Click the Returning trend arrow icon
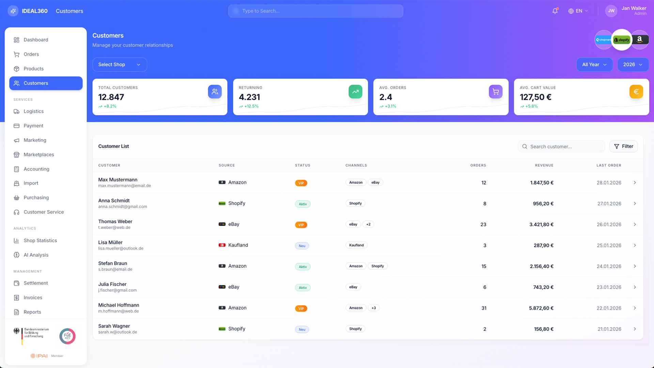The image size is (654, 368). (355, 92)
